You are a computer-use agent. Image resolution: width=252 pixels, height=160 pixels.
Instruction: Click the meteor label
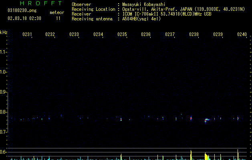(x=57, y=12)
